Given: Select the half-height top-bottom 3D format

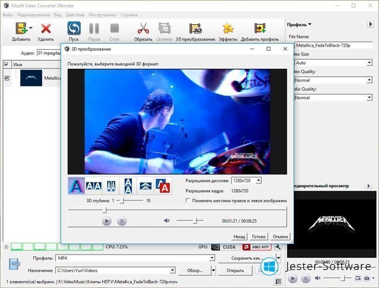Looking at the screenshot, I should 146,186.
